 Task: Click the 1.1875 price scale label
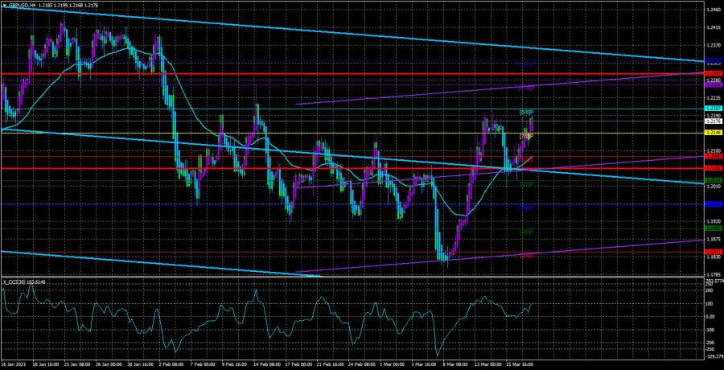pyautogui.click(x=714, y=239)
